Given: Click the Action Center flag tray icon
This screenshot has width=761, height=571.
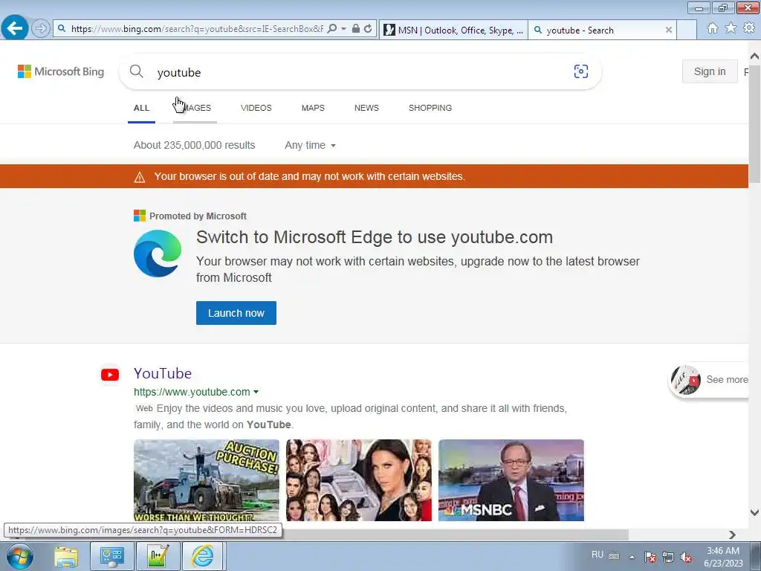Looking at the screenshot, I should (650, 557).
